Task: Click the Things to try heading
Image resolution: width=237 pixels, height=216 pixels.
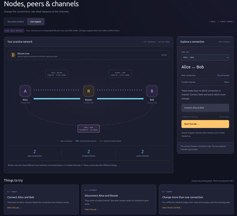Action: pyautogui.click(x=13, y=180)
